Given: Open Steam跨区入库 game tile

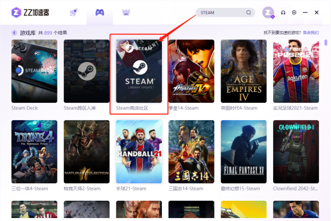Looking at the screenshot, I should pyautogui.click(x=87, y=71).
